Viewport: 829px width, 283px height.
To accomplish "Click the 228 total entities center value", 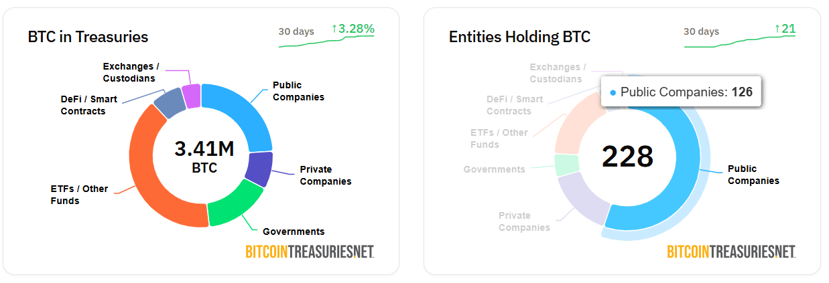I will tap(627, 156).
